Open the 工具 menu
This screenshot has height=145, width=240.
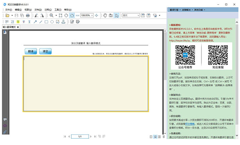pos(58,10)
